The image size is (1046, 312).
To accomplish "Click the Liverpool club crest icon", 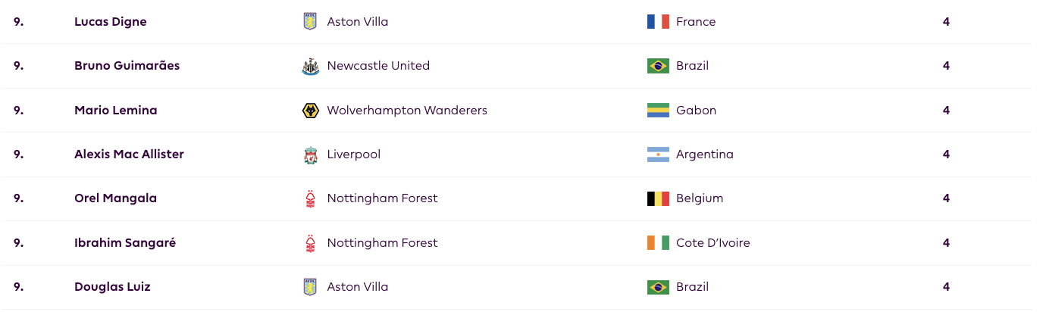I will pos(310,154).
